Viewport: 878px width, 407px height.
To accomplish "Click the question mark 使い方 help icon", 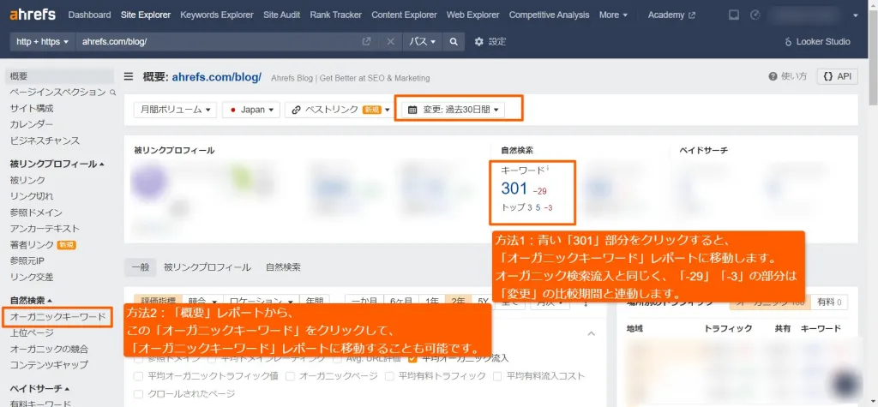I will (x=773, y=76).
